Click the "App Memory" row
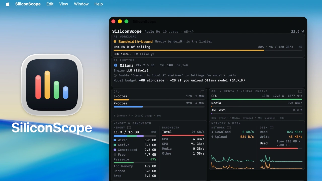The height and width of the screenshot is (181, 322). [x=135, y=166]
